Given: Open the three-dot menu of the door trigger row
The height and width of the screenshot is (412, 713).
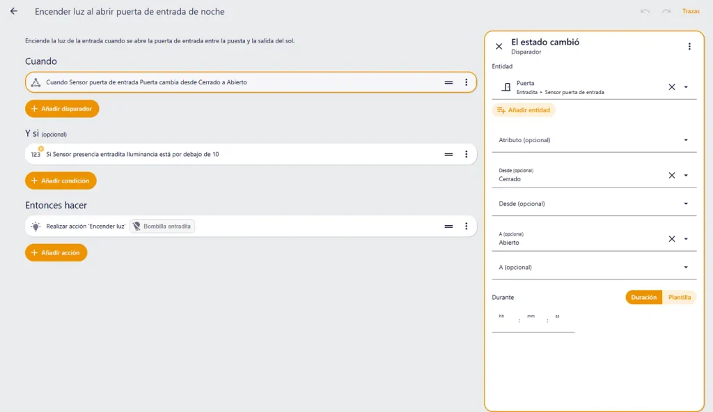Looking at the screenshot, I should 466,82.
